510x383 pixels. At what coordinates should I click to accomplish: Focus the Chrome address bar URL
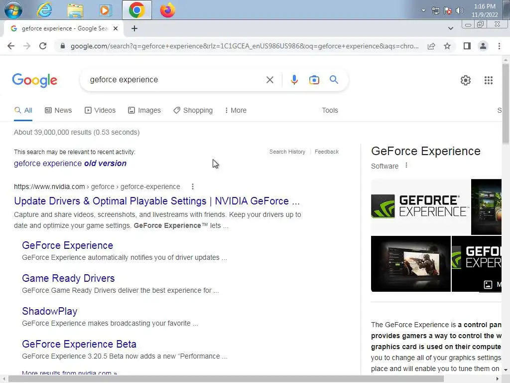pyautogui.click(x=245, y=46)
